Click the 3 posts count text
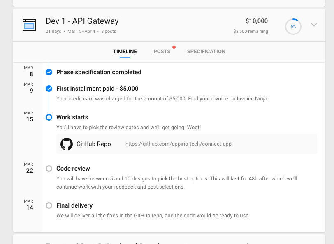 [109, 31]
